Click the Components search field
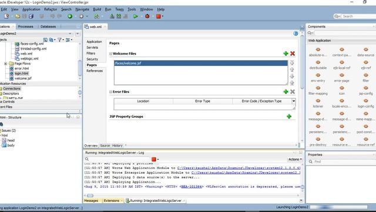 point(344,33)
